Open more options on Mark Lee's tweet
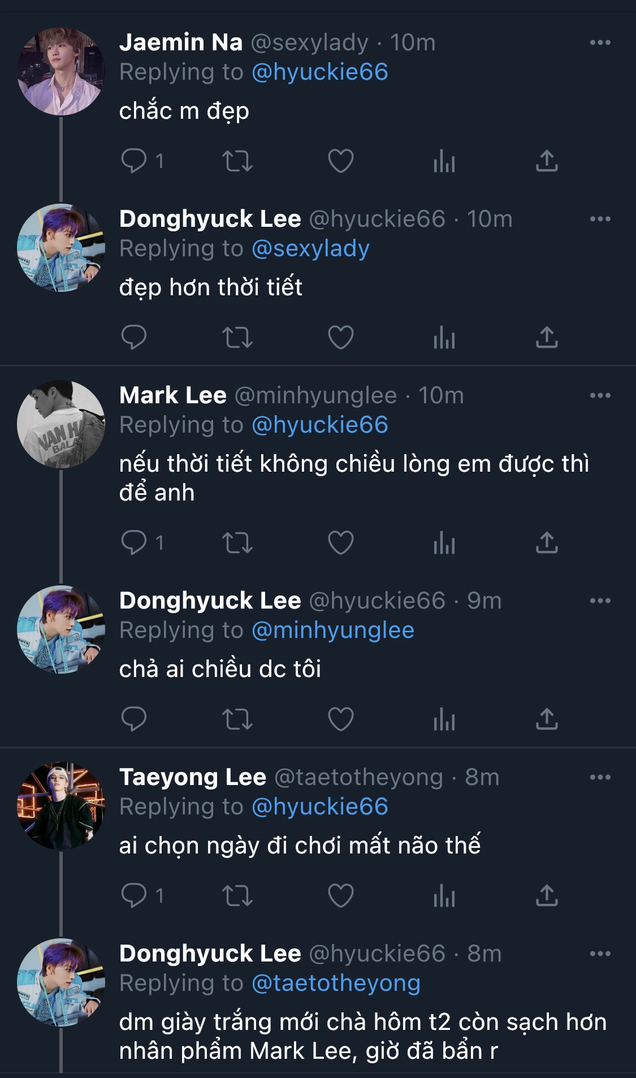Image resolution: width=636 pixels, height=1078 pixels. pyautogui.click(x=600, y=395)
